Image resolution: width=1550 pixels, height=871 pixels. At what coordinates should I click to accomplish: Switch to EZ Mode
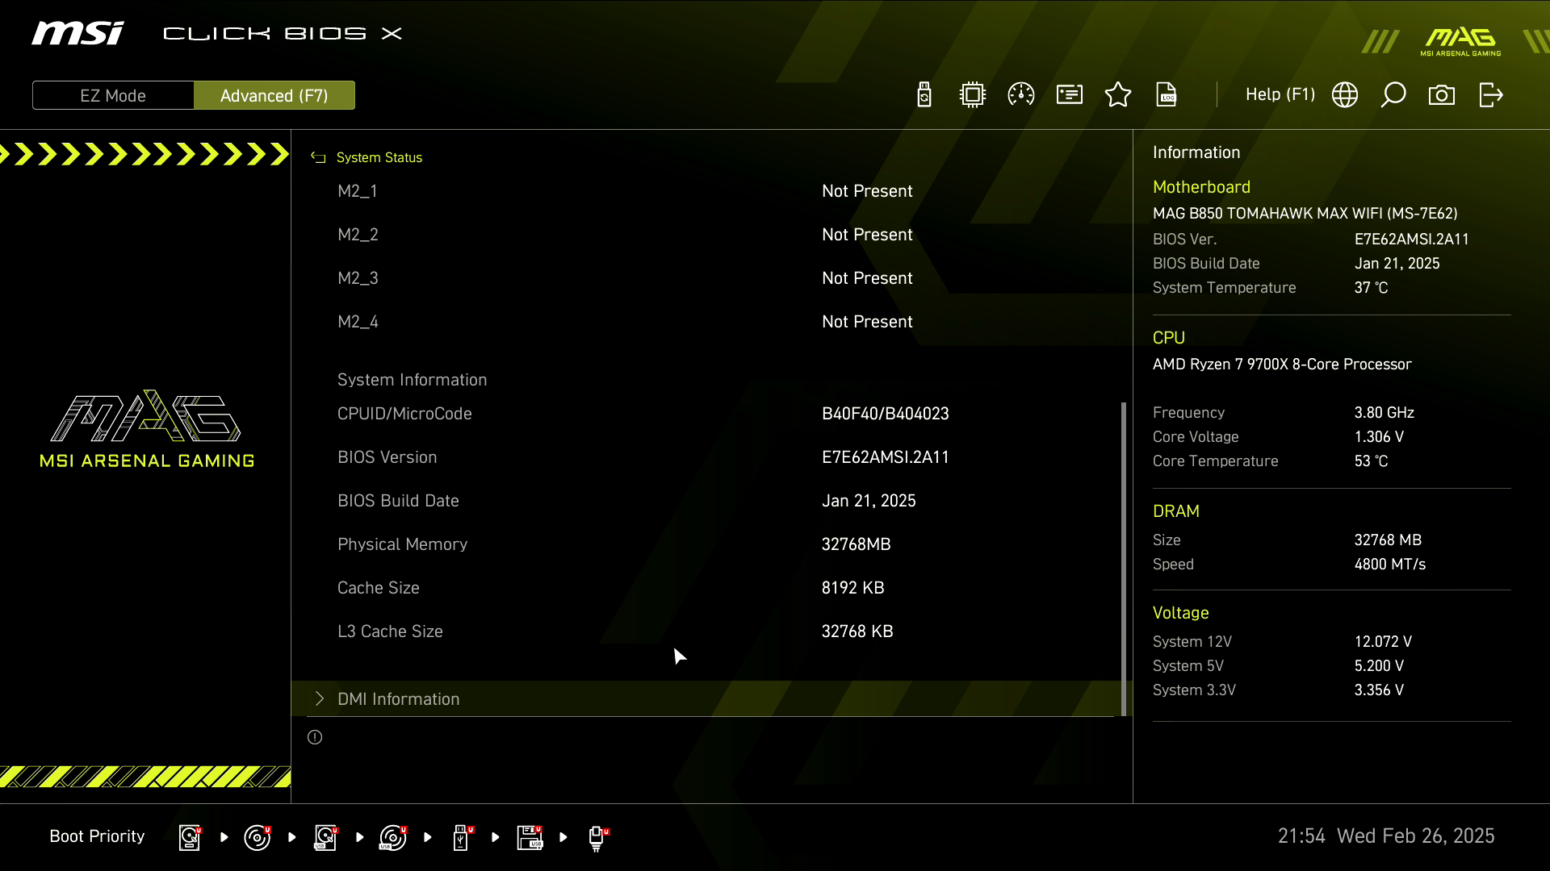pos(113,95)
